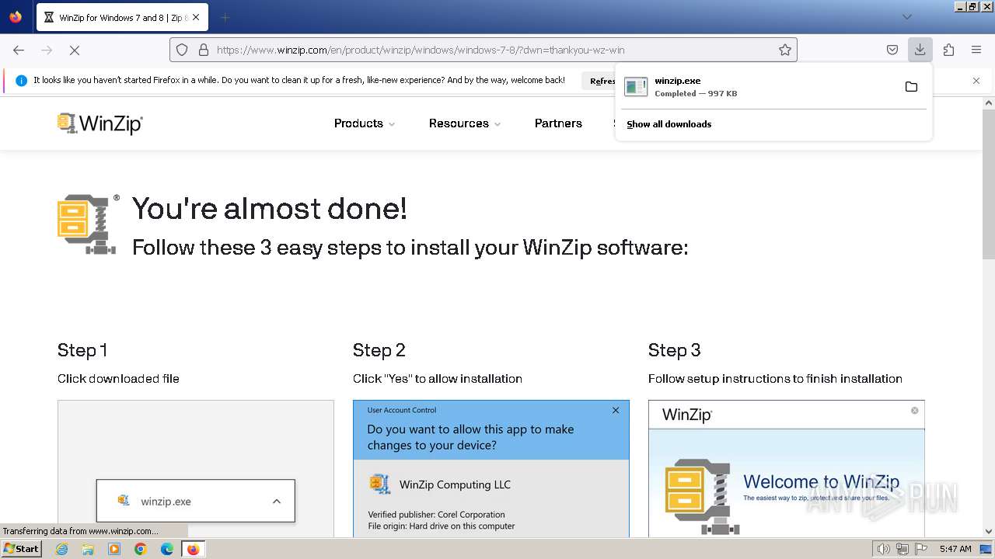Click the Step 1 winzip.exe illustration

[196, 468]
